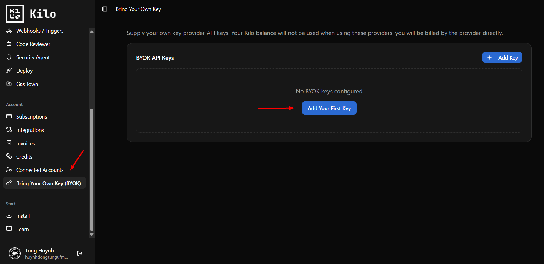544x264 pixels.
Task: Click the Add Key button
Action: pyautogui.click(x=502, y=57)
